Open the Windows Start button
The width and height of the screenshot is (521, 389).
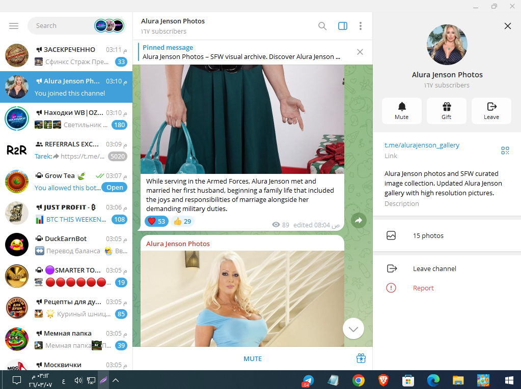(x=509, y=380)
